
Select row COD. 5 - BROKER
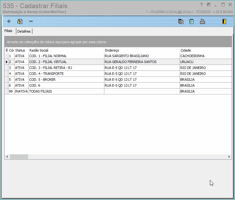click(118, 80)
